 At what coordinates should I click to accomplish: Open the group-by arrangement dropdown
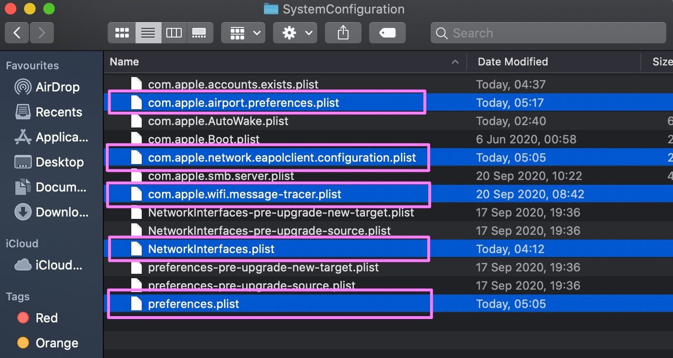coord(243,33)
